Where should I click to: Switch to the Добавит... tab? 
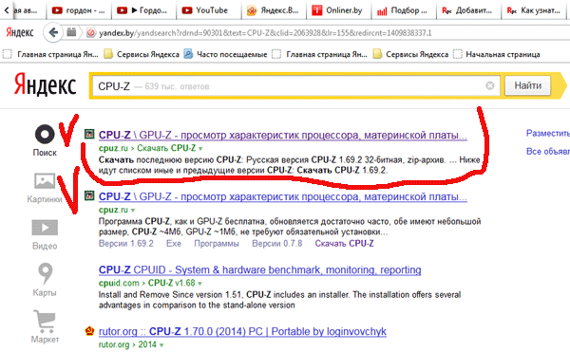467,10
